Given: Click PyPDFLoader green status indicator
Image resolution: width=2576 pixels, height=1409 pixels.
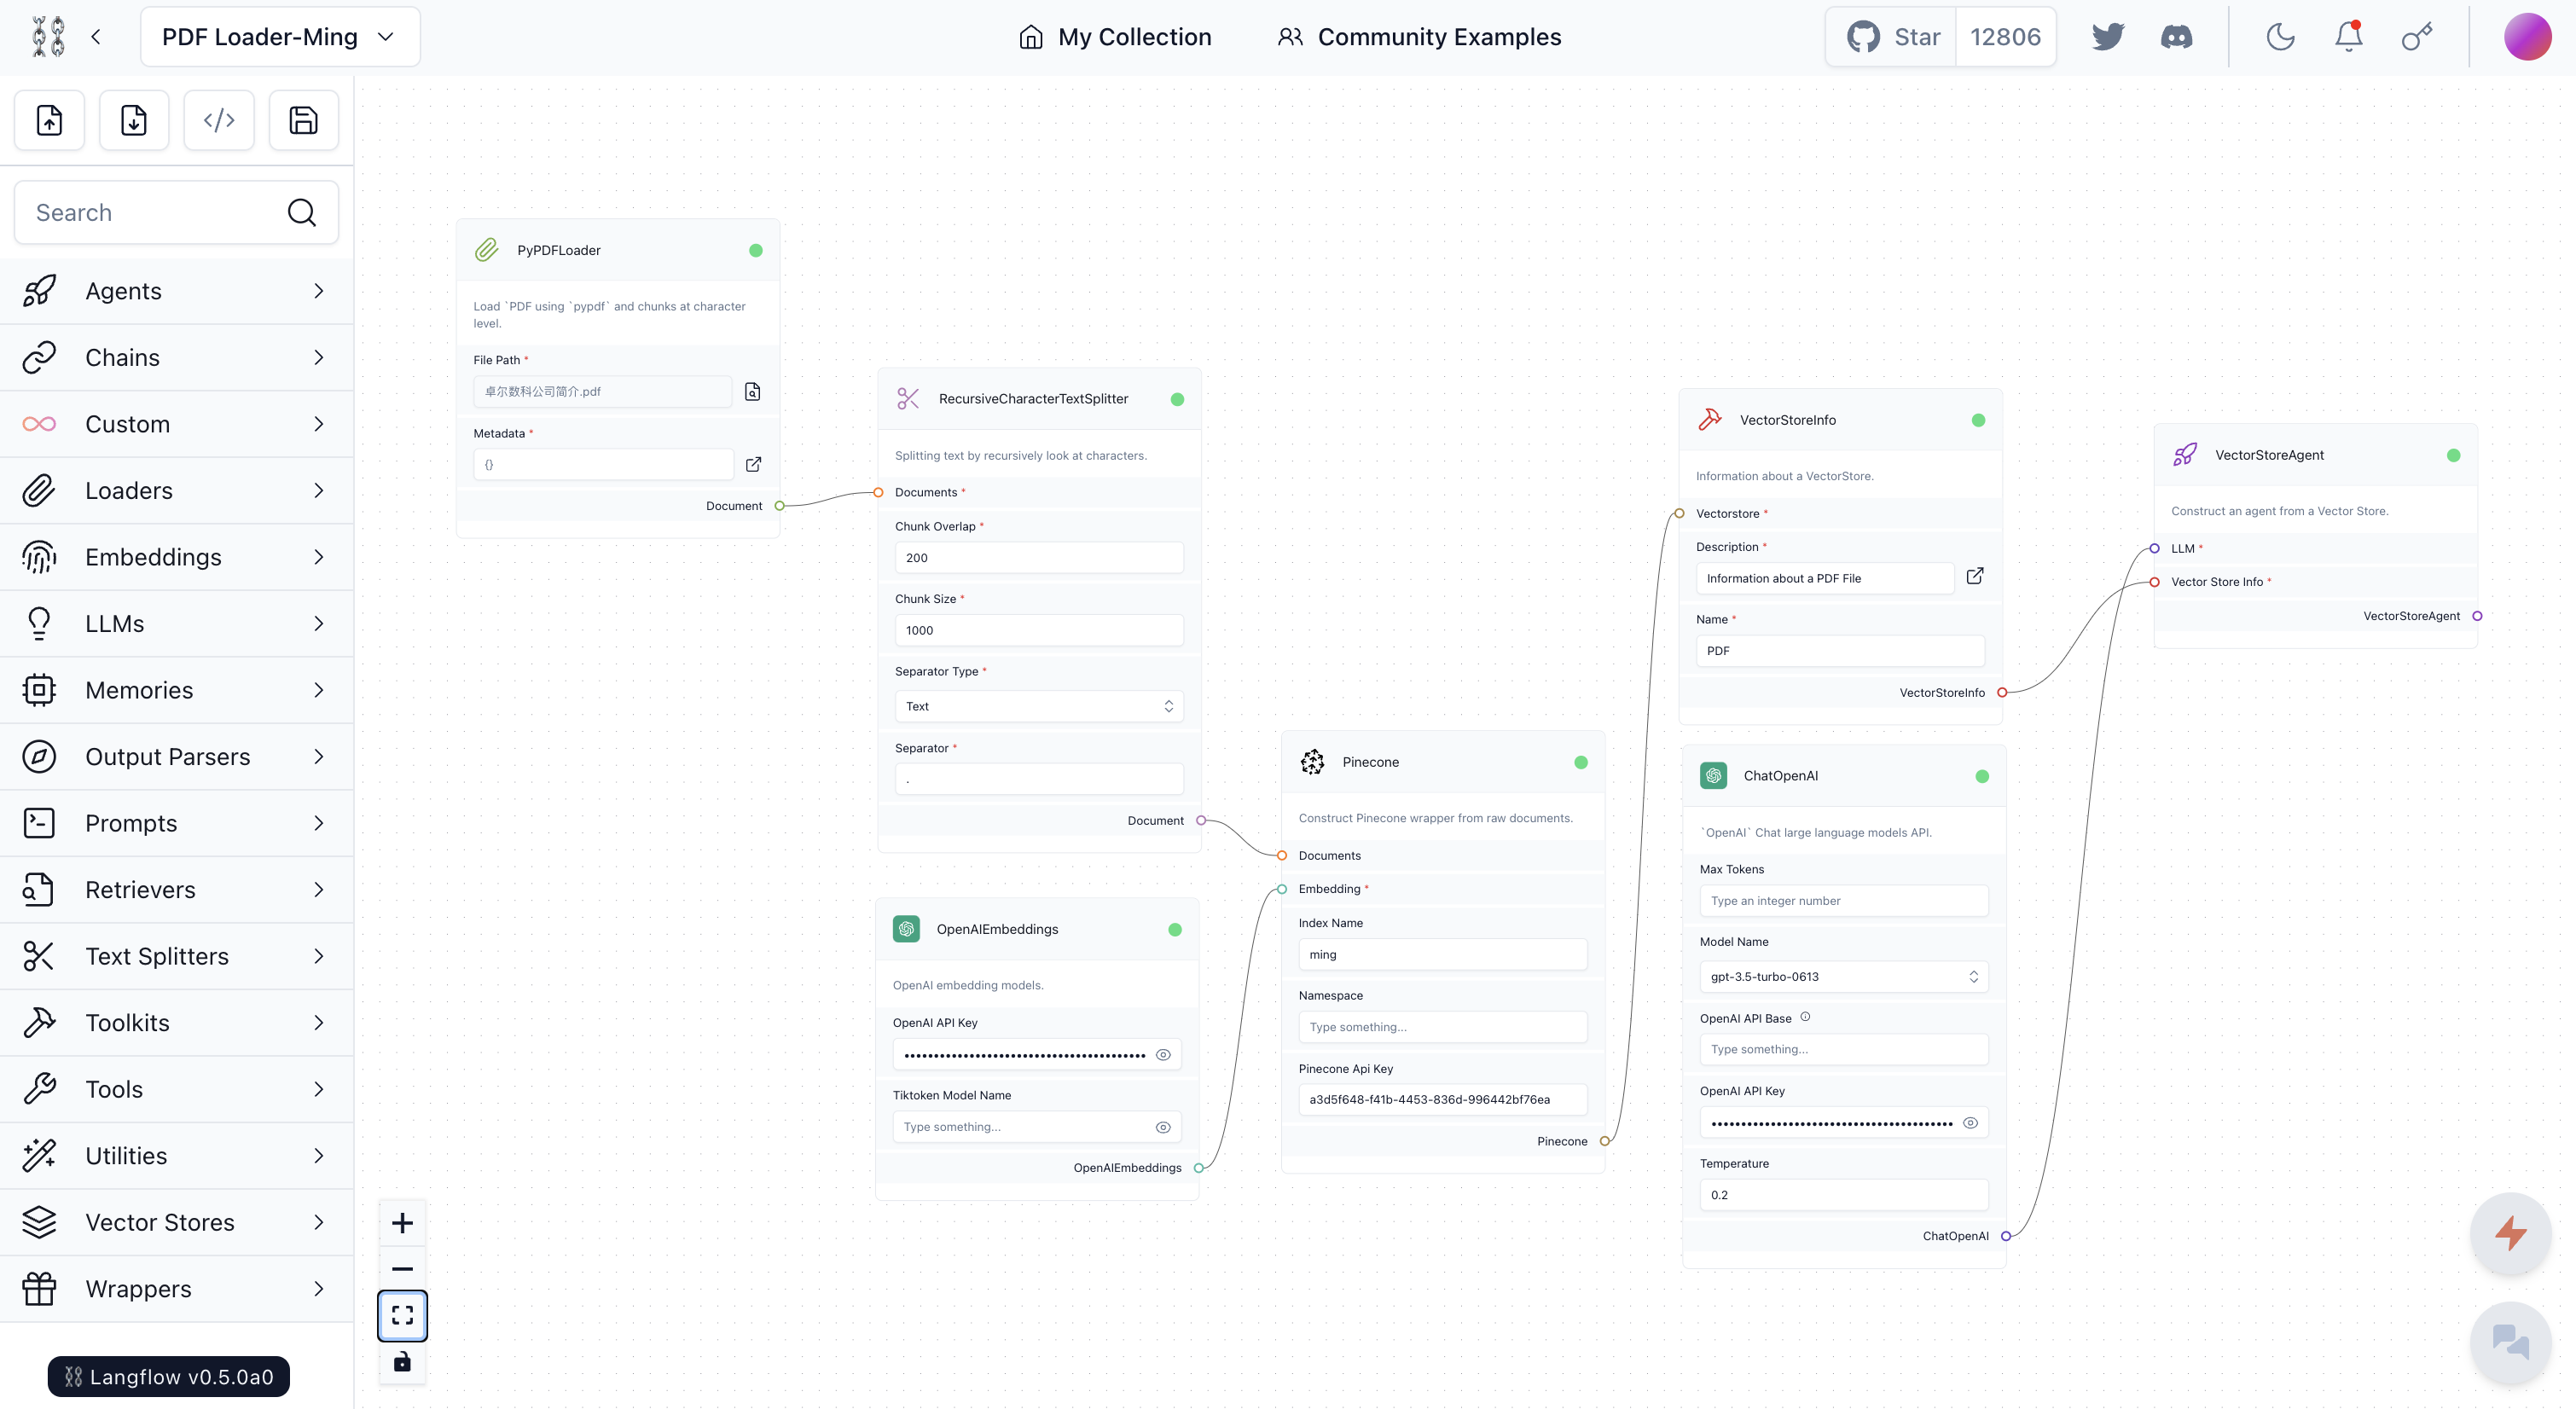Looking at the screenshot, I should (756, 250).
